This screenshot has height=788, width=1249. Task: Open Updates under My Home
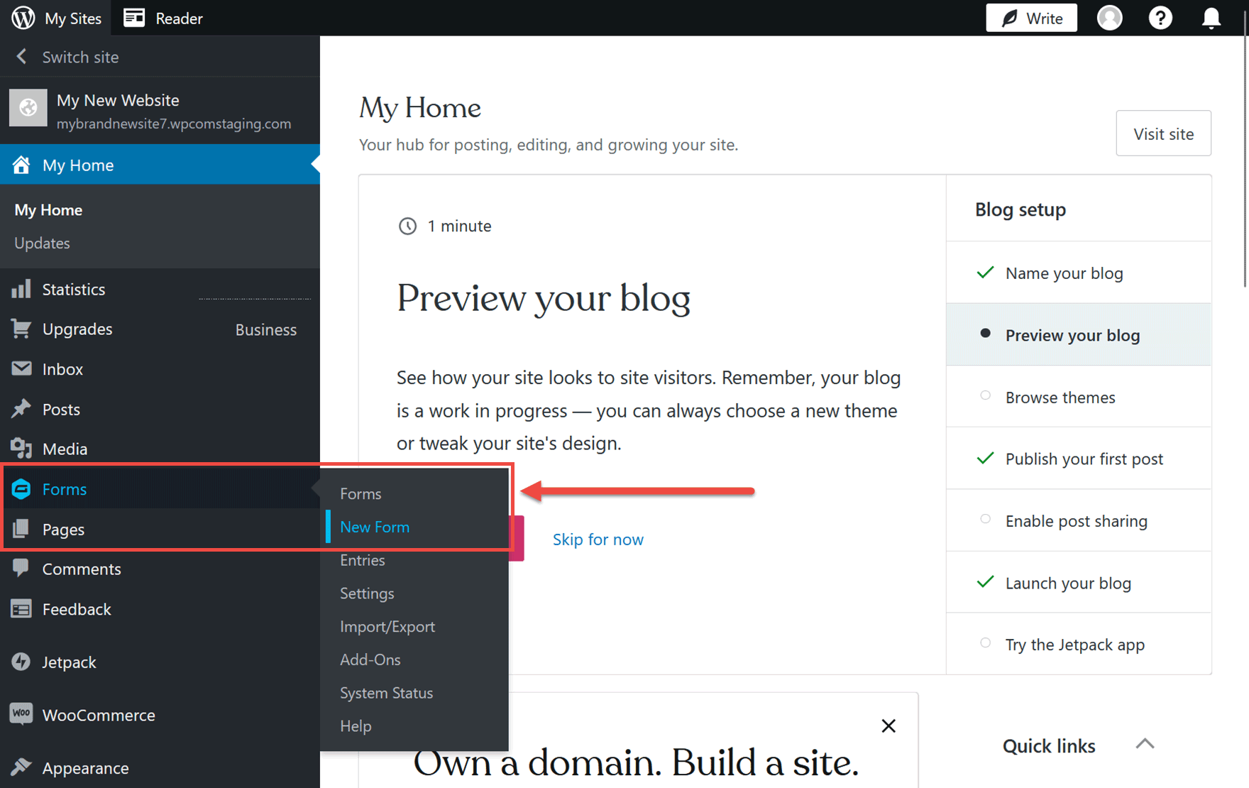click(x=42, y=243)
